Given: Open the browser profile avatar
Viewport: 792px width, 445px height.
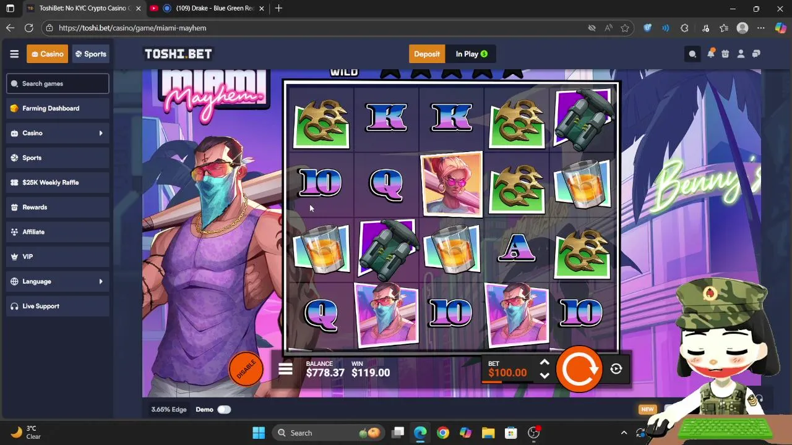Looking at the screenshot, I should click(x=742, y=28).
